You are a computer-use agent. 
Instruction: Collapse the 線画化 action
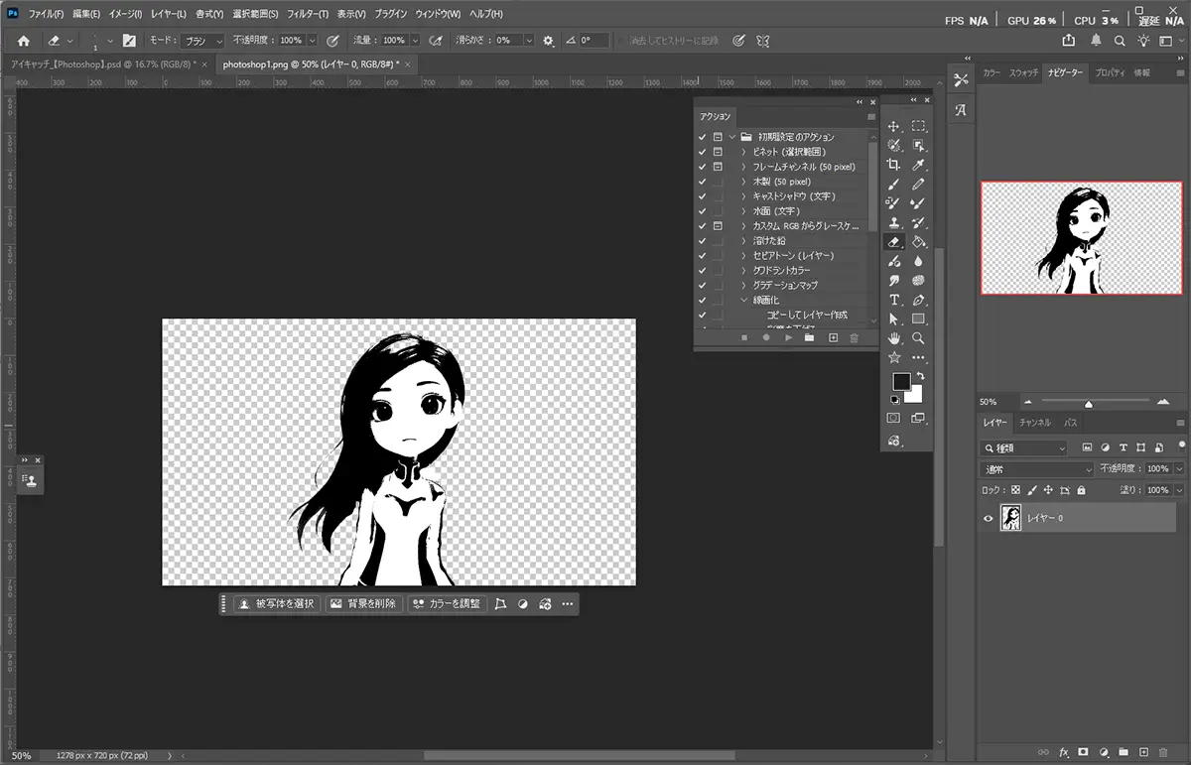point(743,301)
